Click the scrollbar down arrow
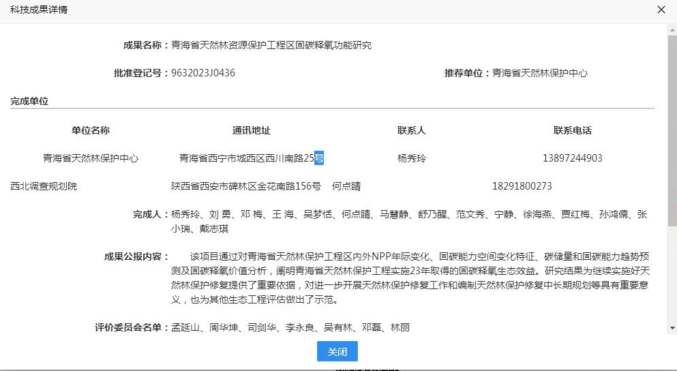 [x=672, y=329]
